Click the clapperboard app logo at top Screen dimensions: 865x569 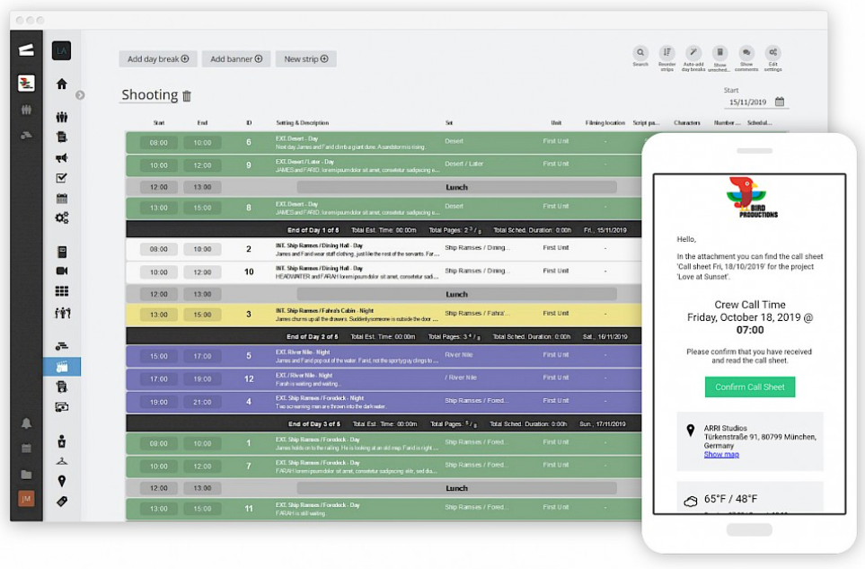pos(26,50)
